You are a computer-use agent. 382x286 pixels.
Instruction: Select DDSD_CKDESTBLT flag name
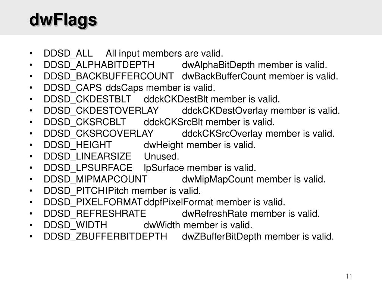click(x=87, y=99)
